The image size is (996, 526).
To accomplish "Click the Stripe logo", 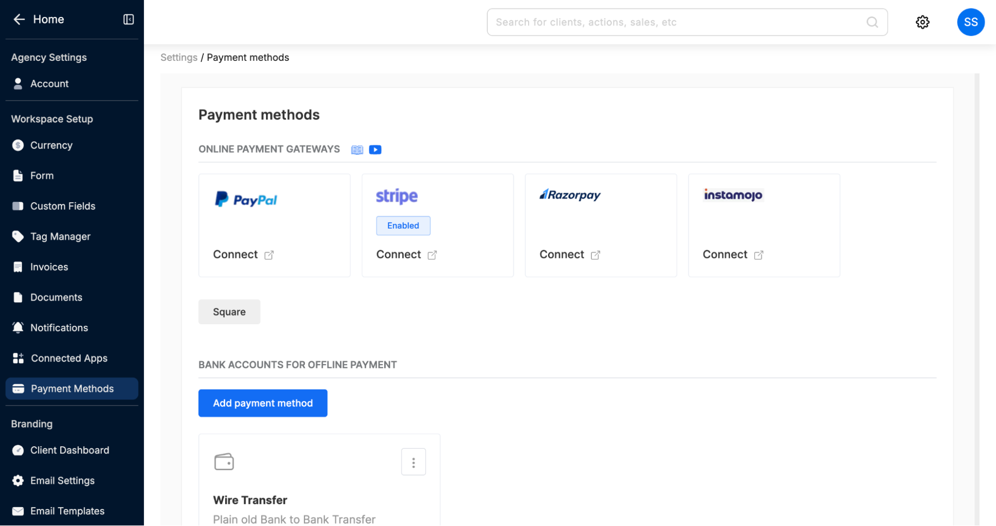I will 397,196.
